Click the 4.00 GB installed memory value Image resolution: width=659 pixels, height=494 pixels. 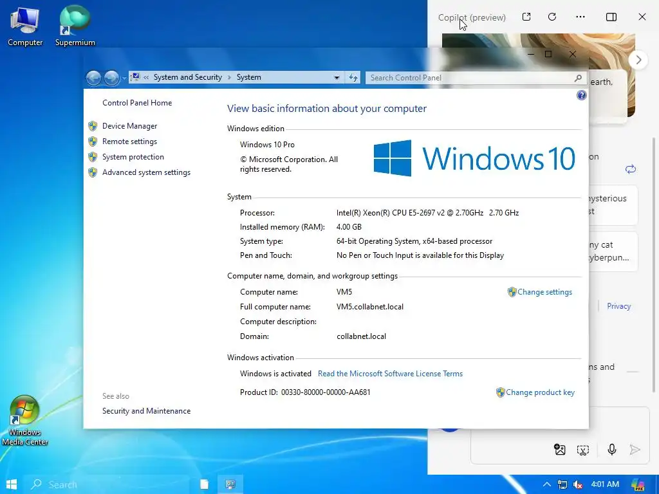pos(349,227)
